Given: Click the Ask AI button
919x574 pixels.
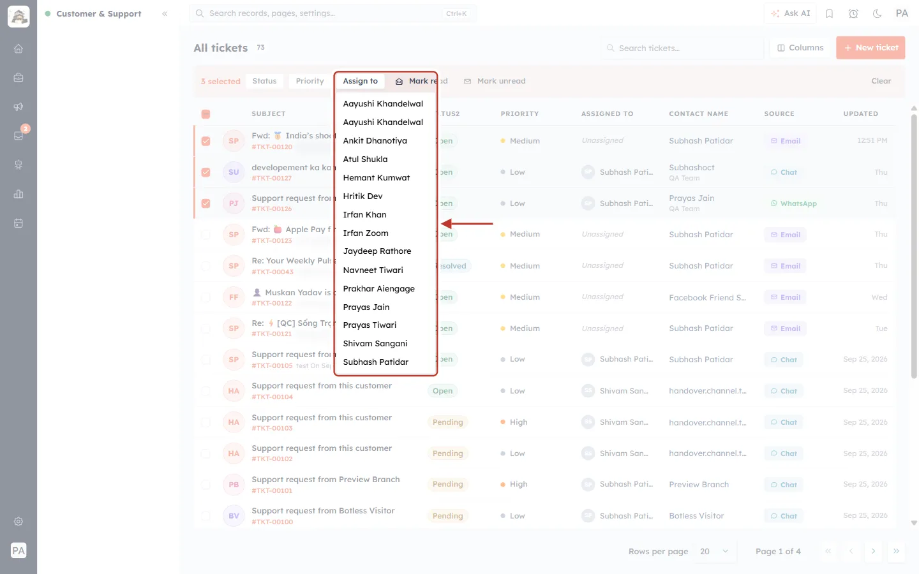Looking at the screenshot, I should pyautogui.click(x=790, y=13).
